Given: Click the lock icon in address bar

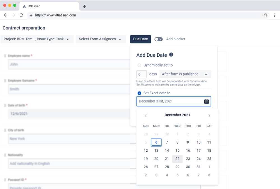Looking at the screenshot, I should (31, 15).
